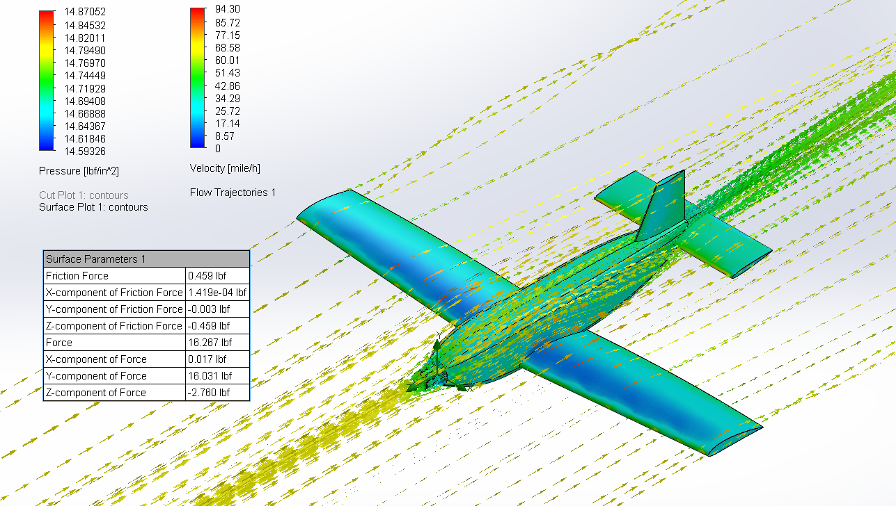896x506 pixels.
Task: Click the Velocity legend color bar
Action: pos(198,78)
